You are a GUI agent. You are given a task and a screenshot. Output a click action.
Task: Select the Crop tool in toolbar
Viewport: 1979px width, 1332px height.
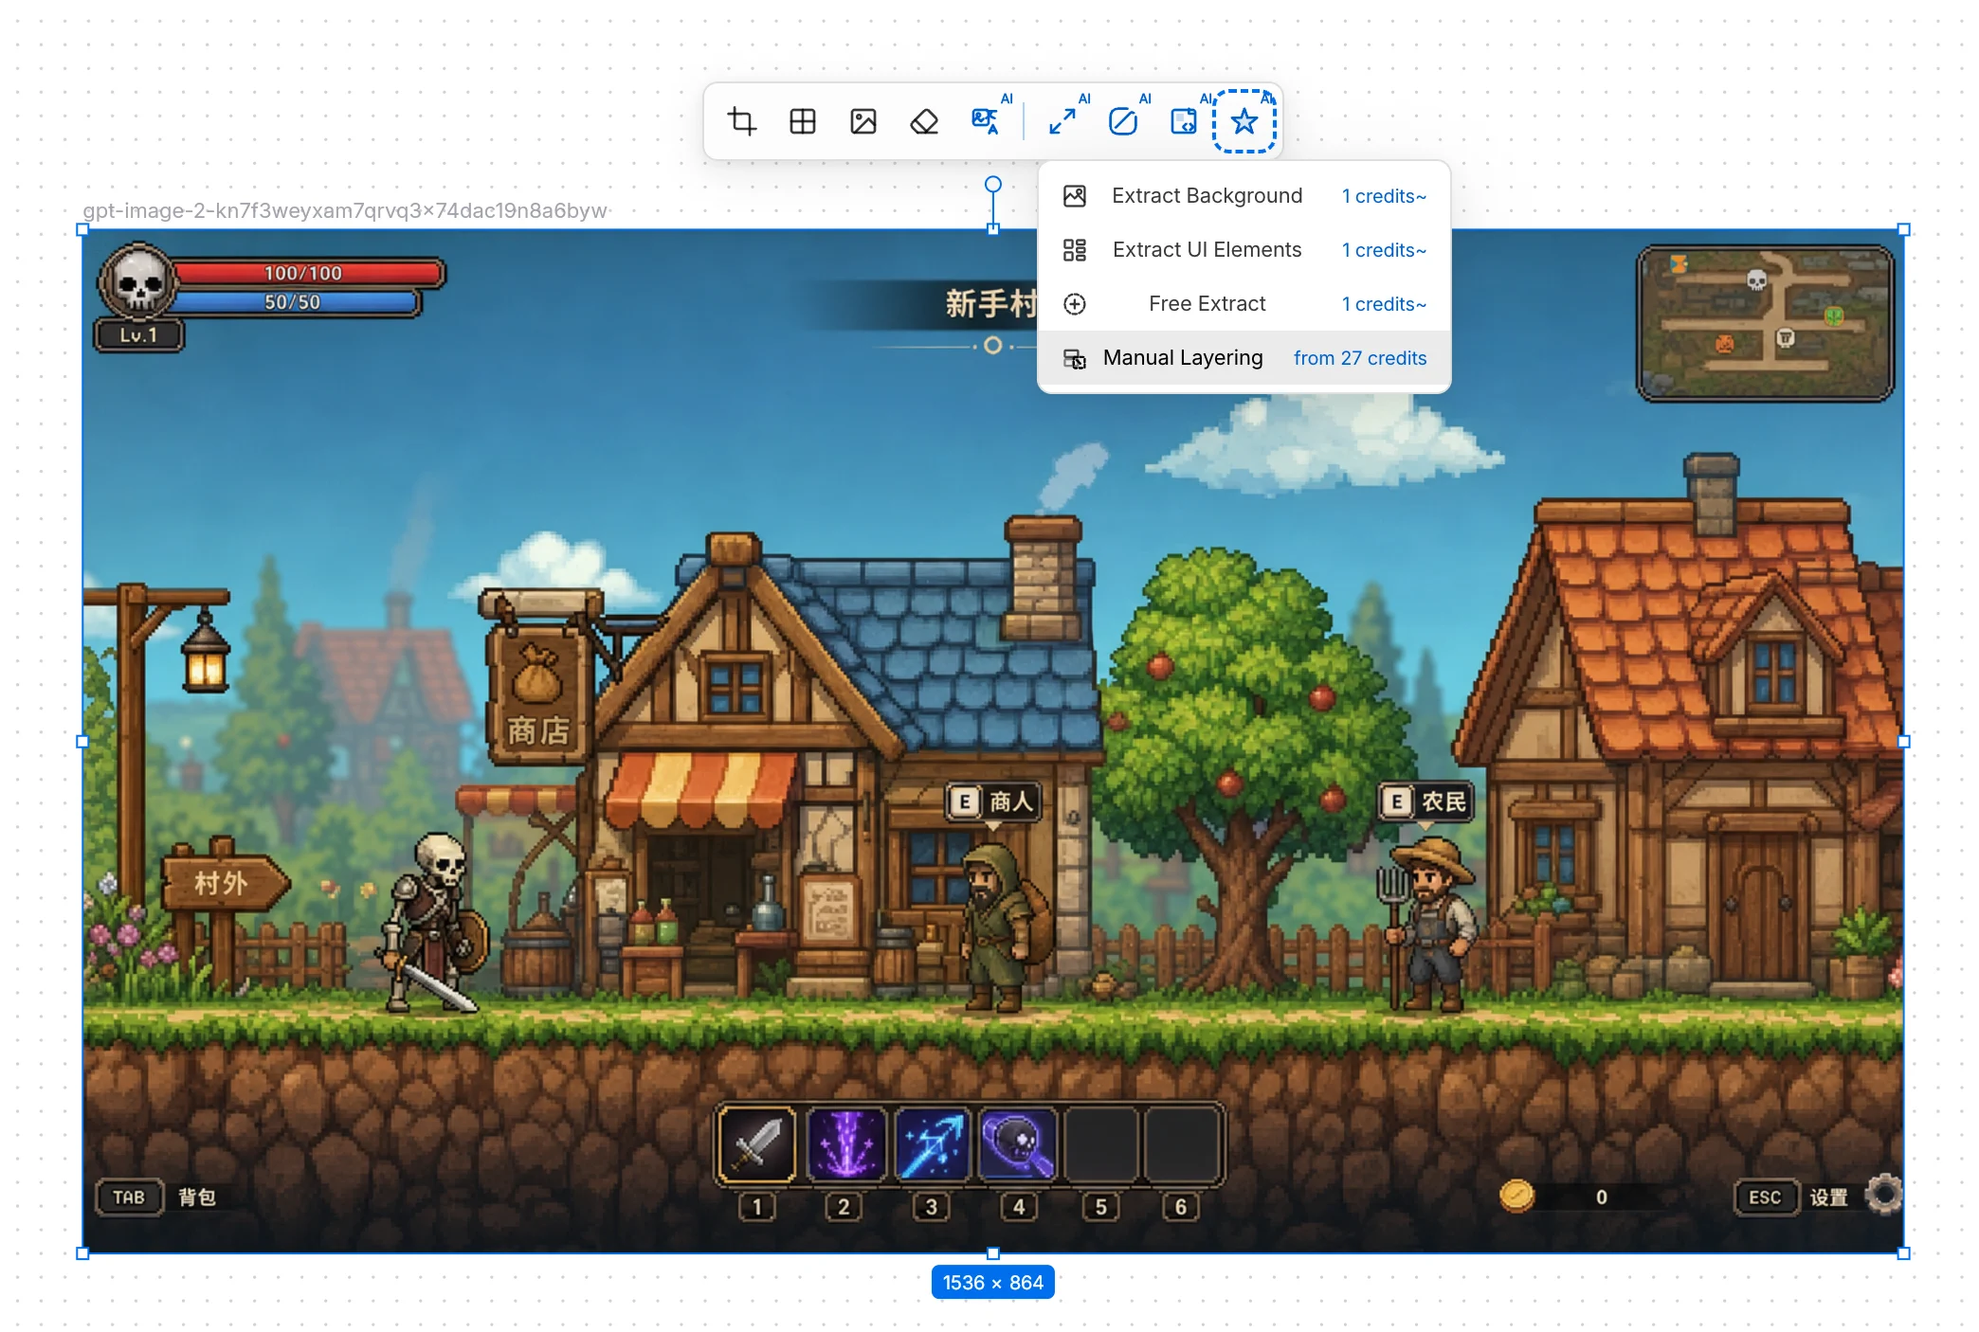coord(741,121)
